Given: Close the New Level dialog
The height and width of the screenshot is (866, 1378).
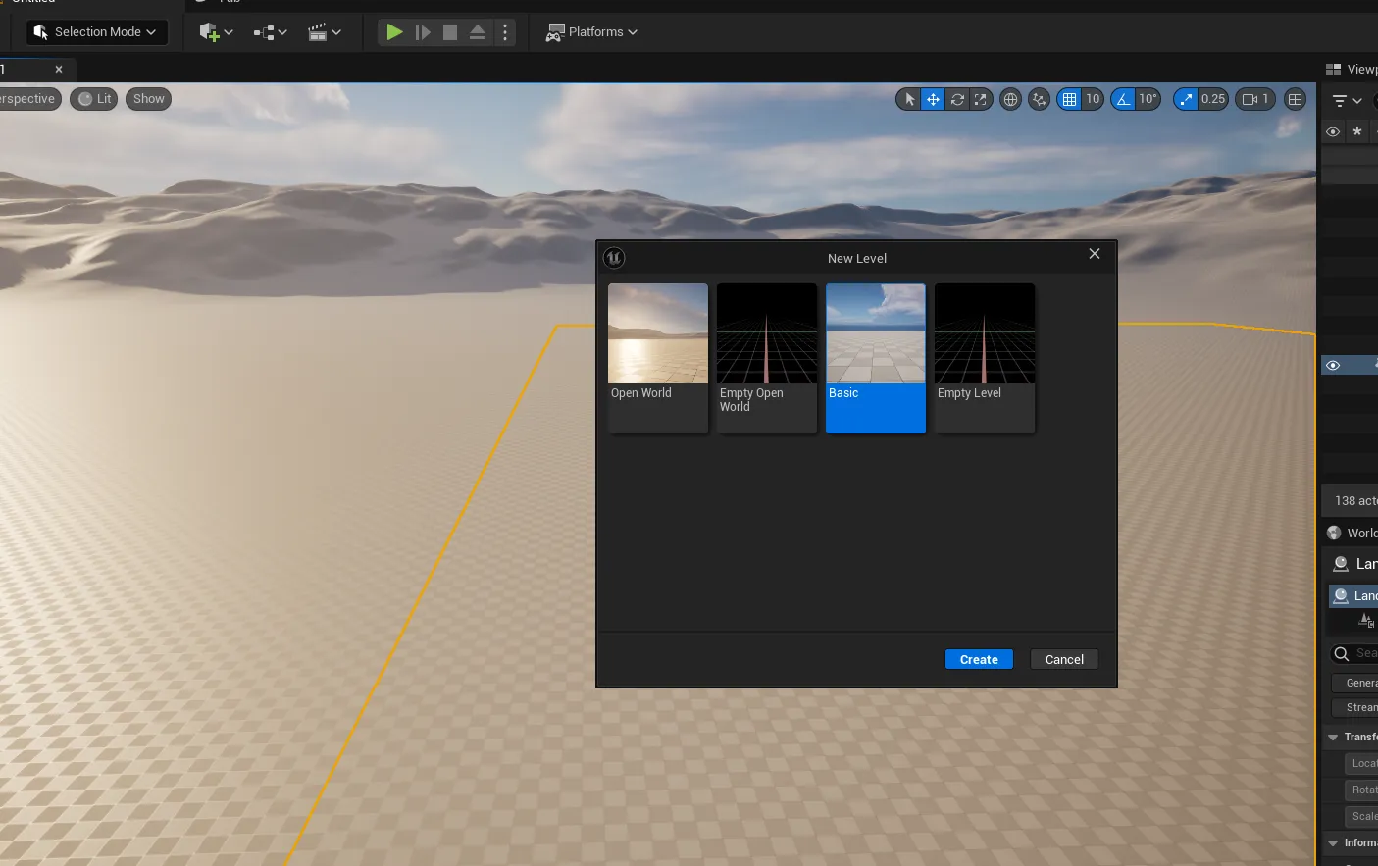Looking at the screenshot, I should click(1095, 254).
